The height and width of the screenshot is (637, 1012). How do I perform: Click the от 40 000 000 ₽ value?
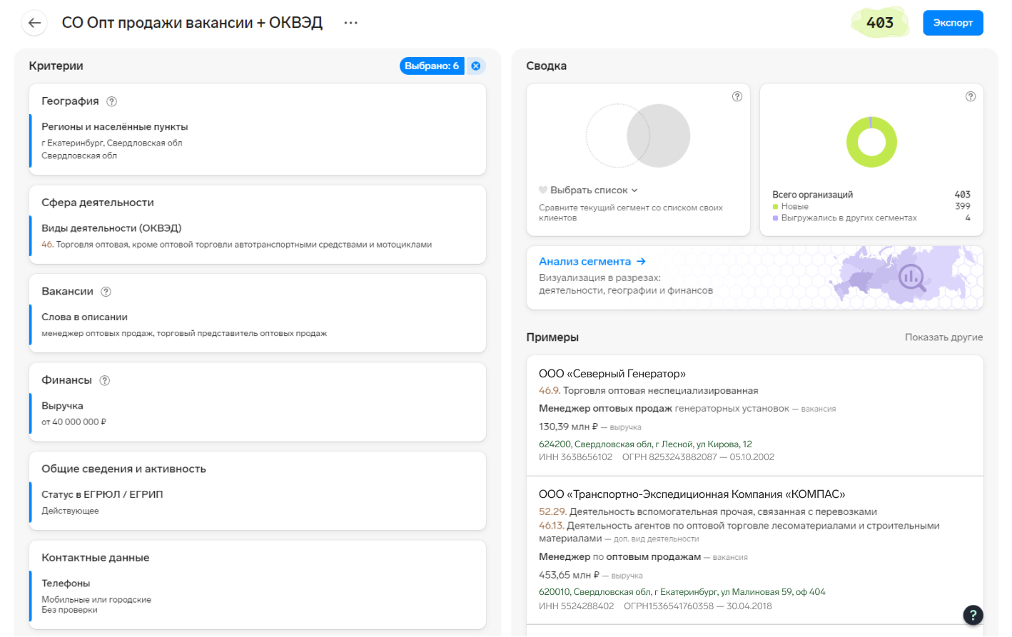tap(74, 422)
